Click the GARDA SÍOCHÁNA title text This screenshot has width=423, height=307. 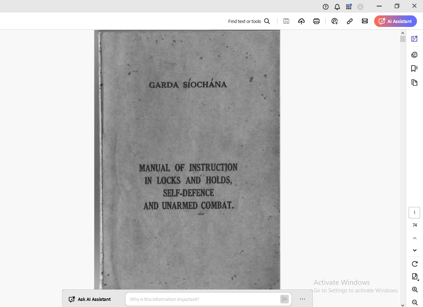(188, 84)
